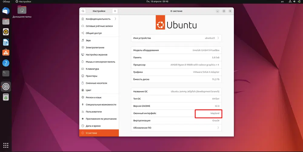
Task: Select Общий доступ in sidebar
Action: click(x=99, y=33)
